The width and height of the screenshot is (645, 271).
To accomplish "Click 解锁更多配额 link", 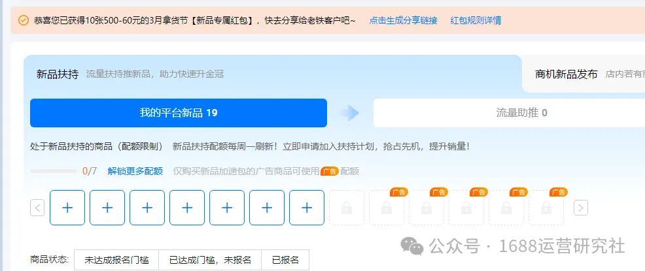I will coord(135,171).
